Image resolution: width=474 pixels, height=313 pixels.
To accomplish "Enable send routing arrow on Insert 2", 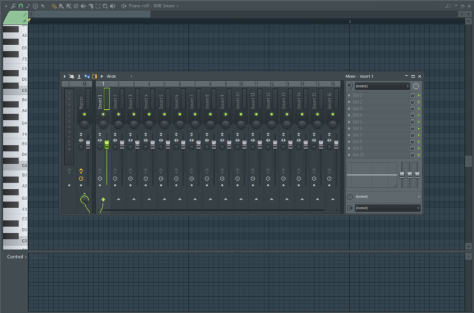I will [118, 199].
